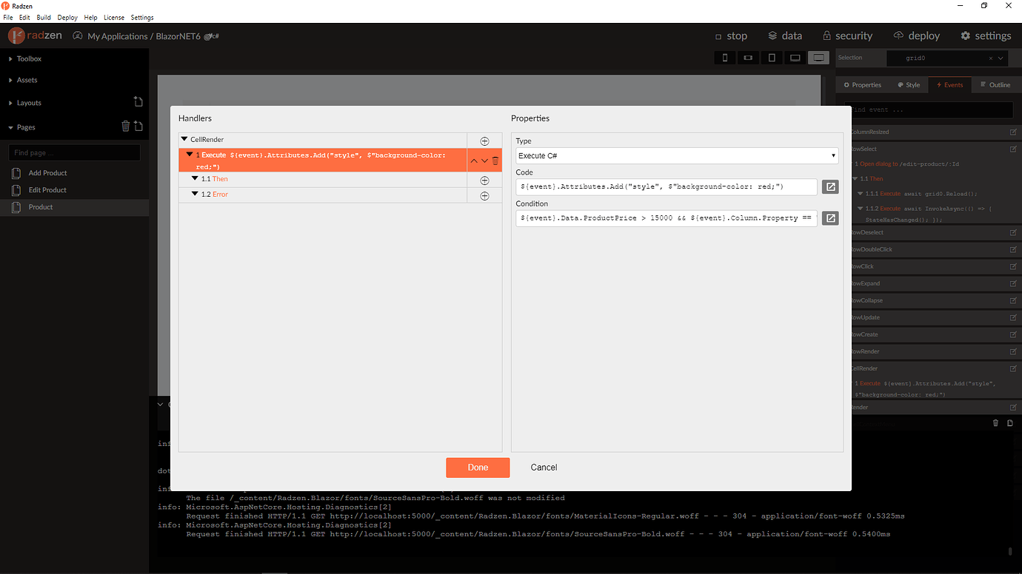Delete a page via the trash icon
1022x574 pixels.
[125, 126]
